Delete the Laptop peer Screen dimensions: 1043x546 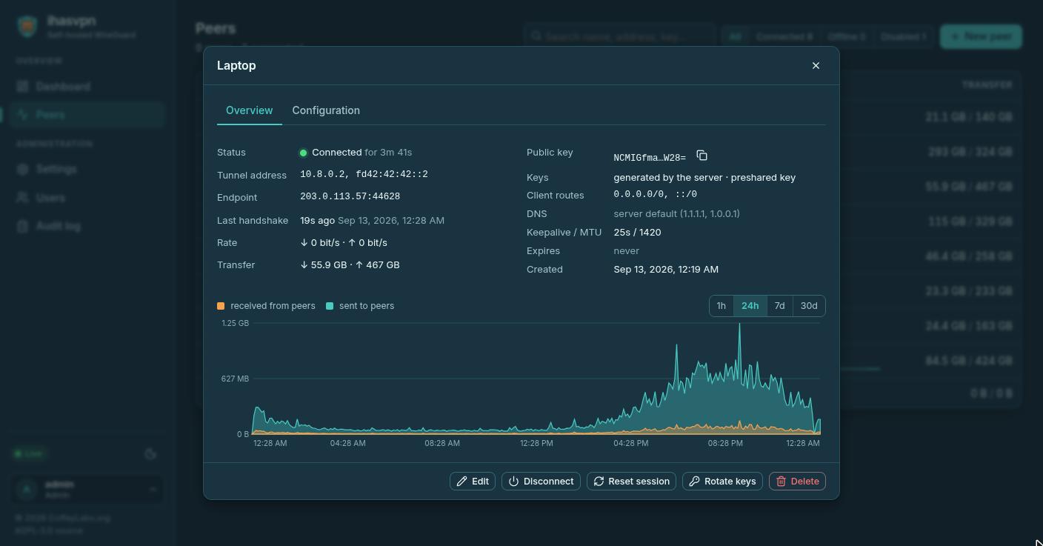[x=797, y=481]
